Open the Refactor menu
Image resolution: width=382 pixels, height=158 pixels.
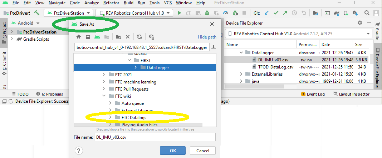click(x=111, y=3)
